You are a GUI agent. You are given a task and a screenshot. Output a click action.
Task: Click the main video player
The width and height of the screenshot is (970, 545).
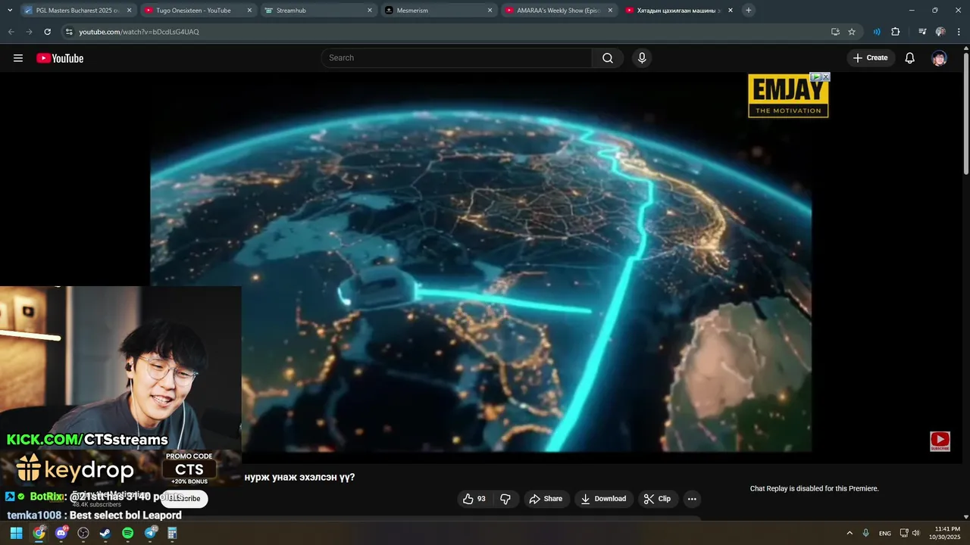[480, 268]
